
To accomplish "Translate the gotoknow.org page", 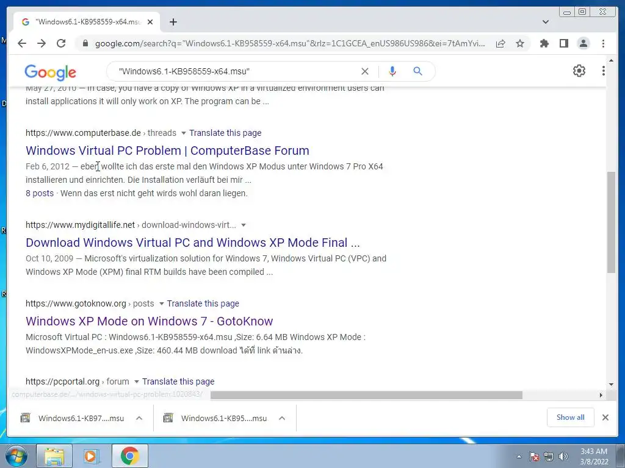I will [203, 303].
